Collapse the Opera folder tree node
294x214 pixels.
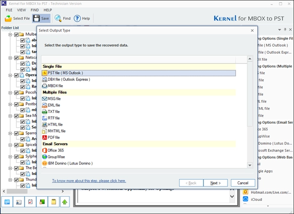pyautogui.click(x=10, y=75)
